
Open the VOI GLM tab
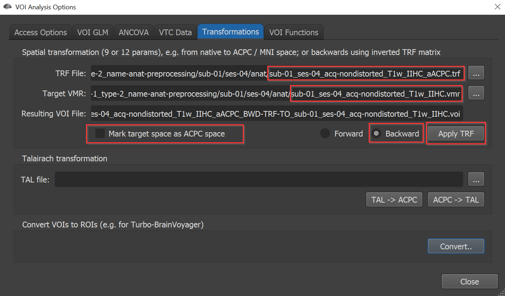coord(92,32)
